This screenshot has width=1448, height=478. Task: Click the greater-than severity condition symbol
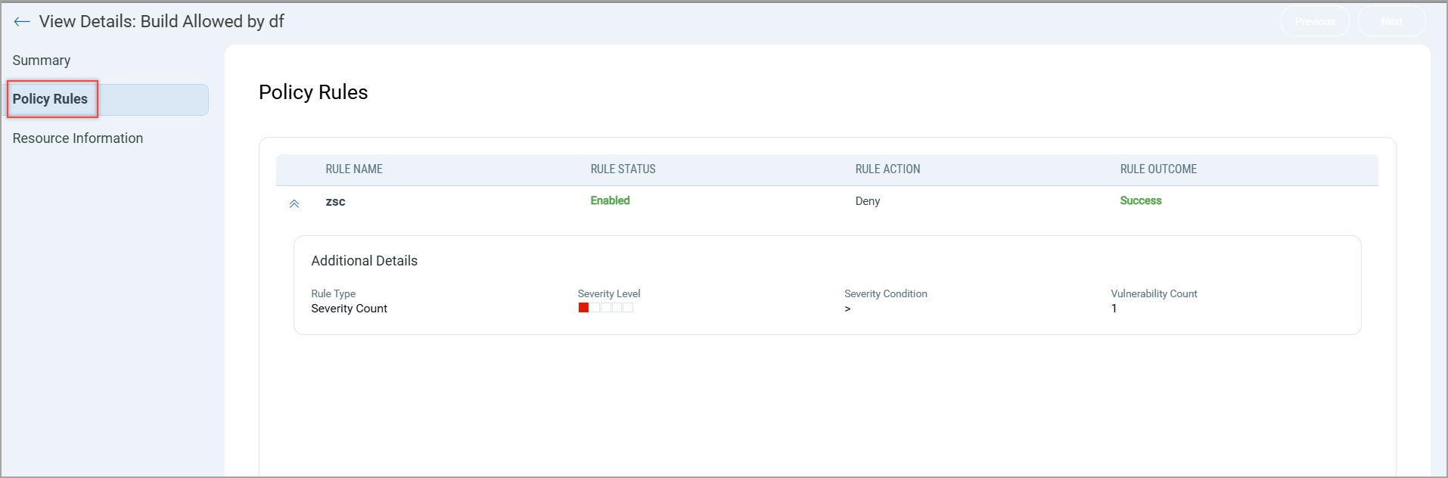click(847, 309)
